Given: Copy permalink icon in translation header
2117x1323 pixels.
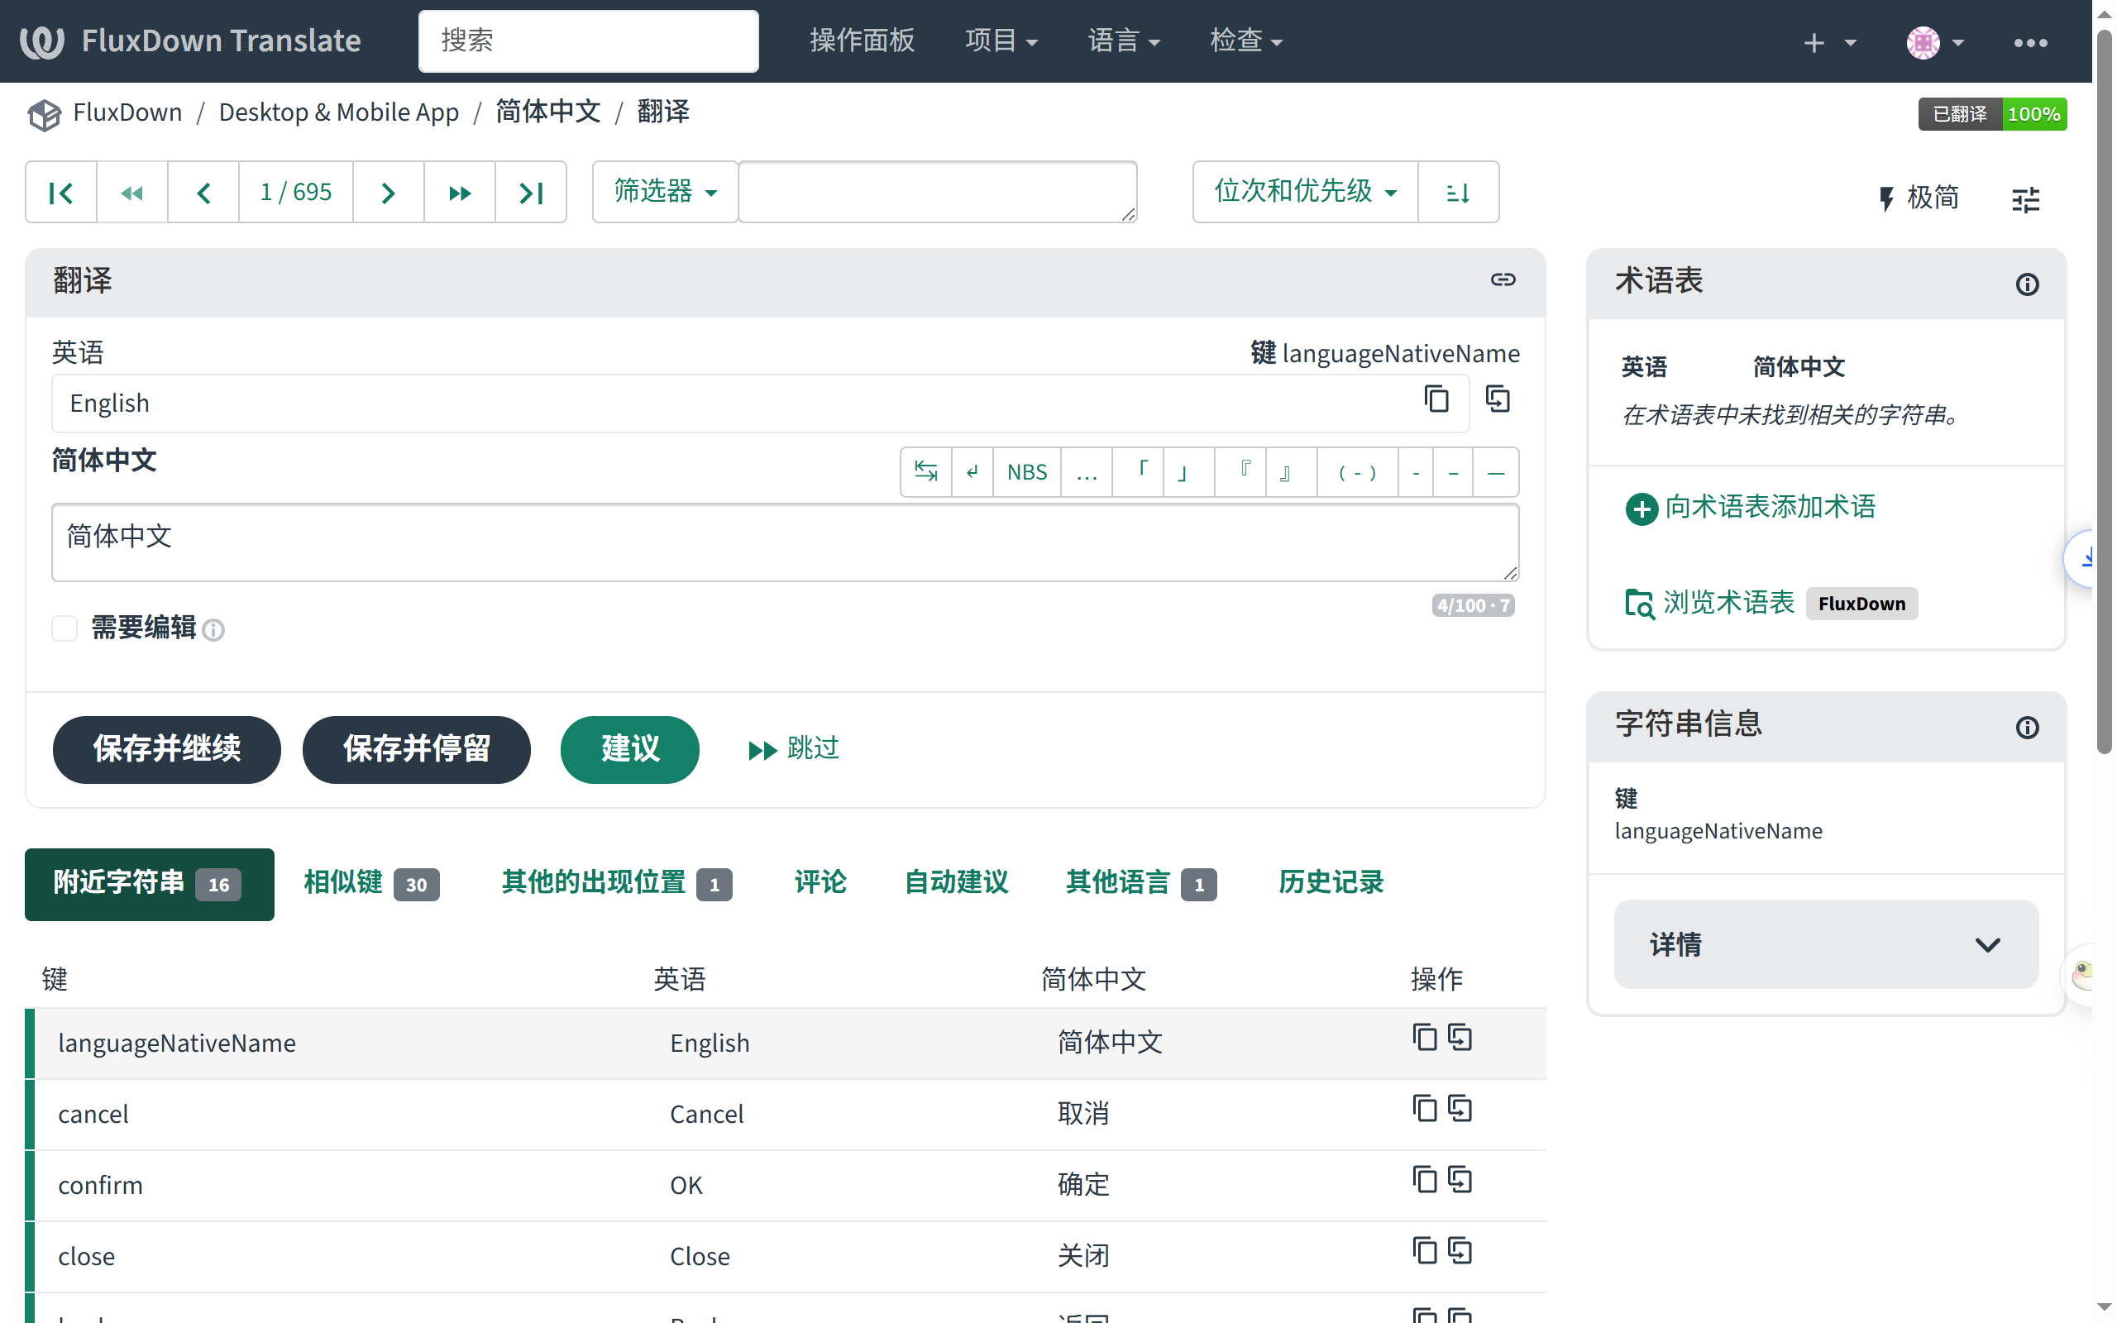Looking at the screenshot, I should pos(1503,280).
